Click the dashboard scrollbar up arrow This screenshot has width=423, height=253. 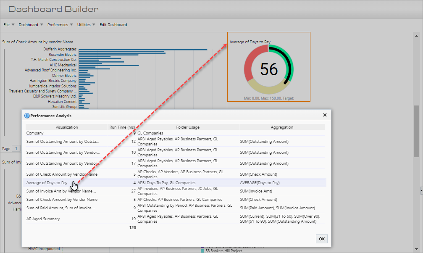[416, 36]
